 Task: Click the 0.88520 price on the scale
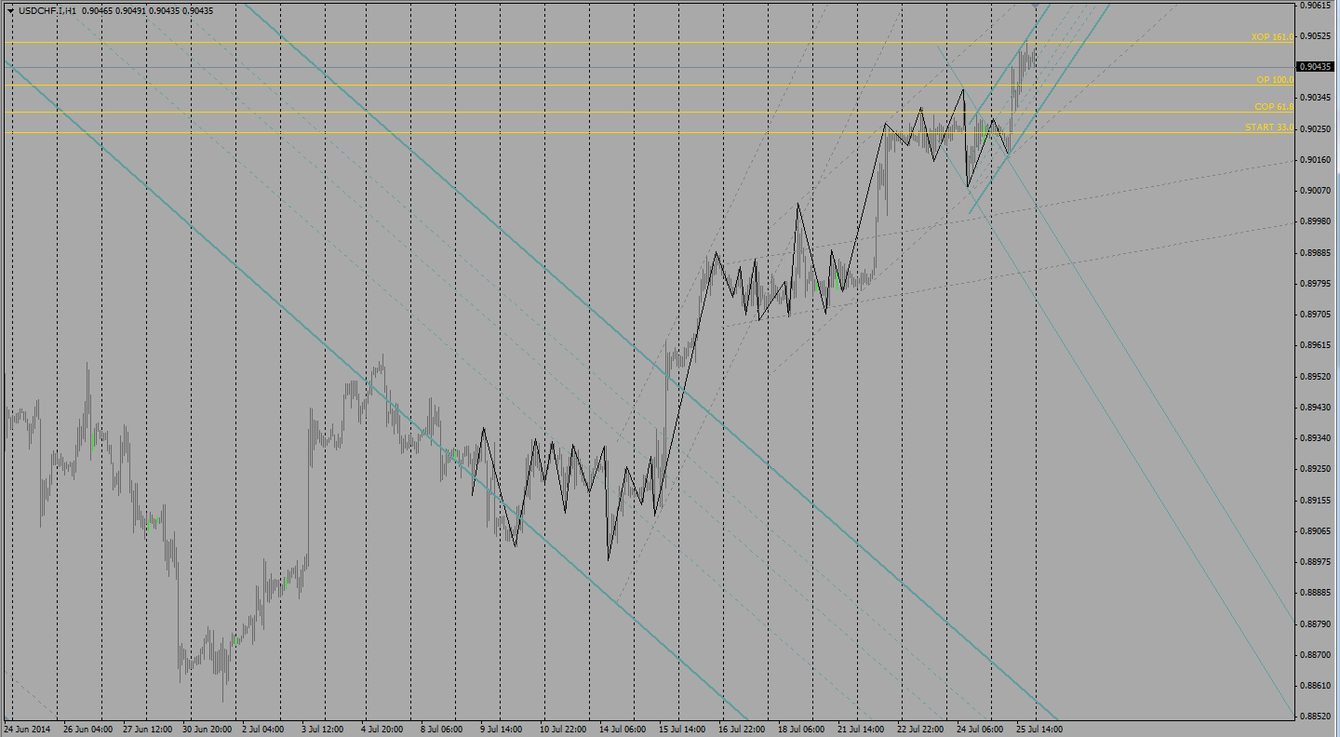pyautogui.click(x=1316, y=717)
